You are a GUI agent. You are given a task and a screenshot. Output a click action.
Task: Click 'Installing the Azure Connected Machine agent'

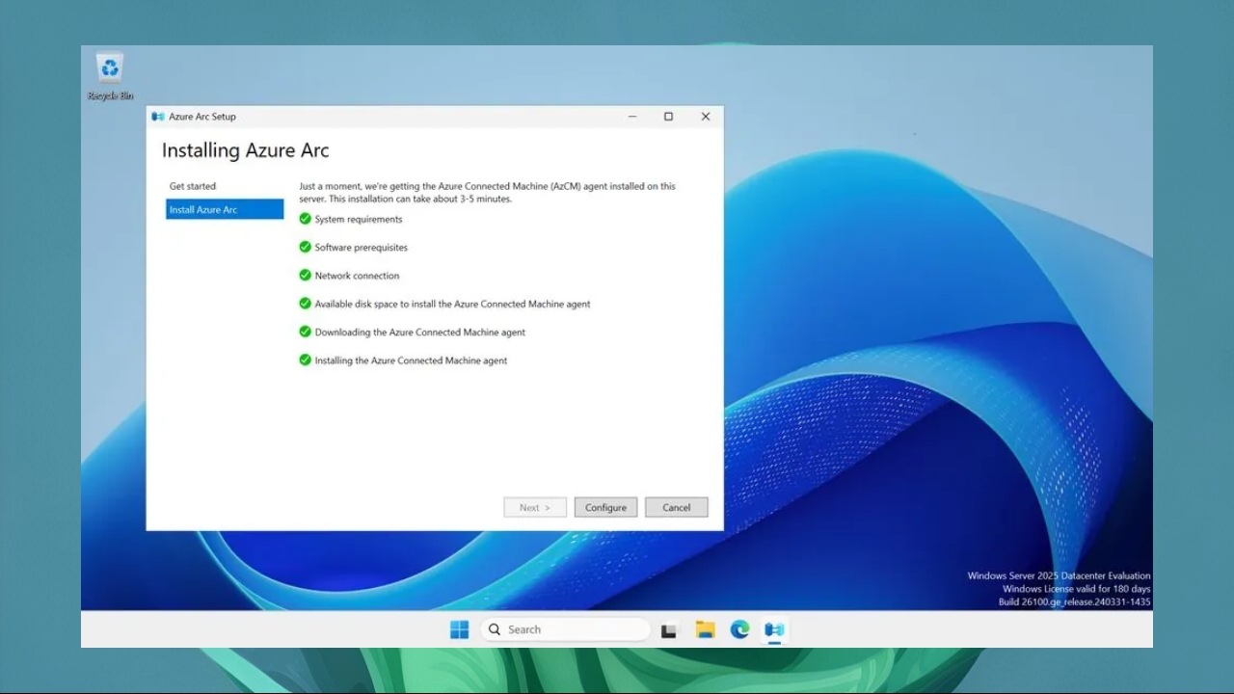[x=411, y=360]
